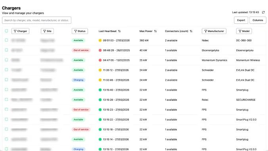Click red heartbeat dot for 08:48:28 row
The width and height of the screenshot is (268, 151).
[100, 50]
